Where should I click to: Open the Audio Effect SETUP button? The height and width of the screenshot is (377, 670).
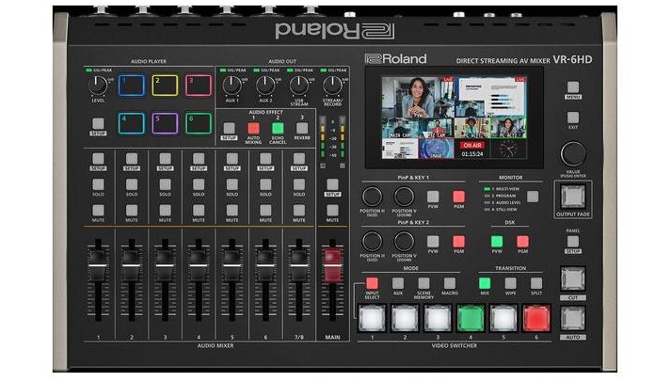coord(229,128)
